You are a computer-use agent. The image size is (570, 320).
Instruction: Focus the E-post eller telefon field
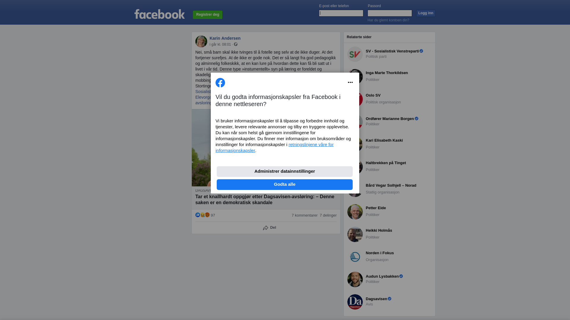pos(341,13)
